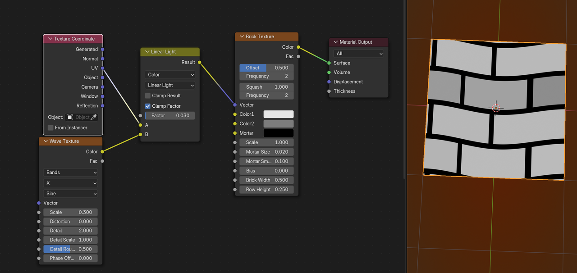The height and width of the screenshot is (273, 577).
Task: Click the Detail Roughness slider
Action: (x=71, y=249)
